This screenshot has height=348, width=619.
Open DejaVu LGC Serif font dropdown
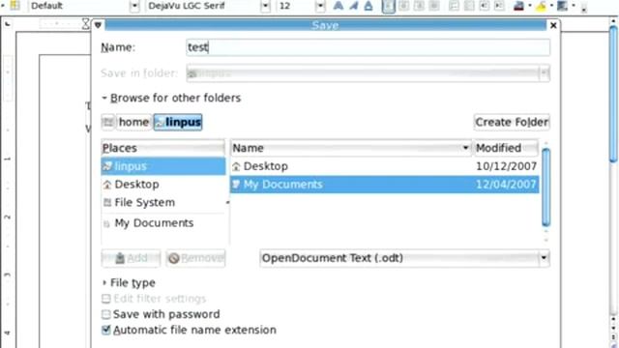265,6
